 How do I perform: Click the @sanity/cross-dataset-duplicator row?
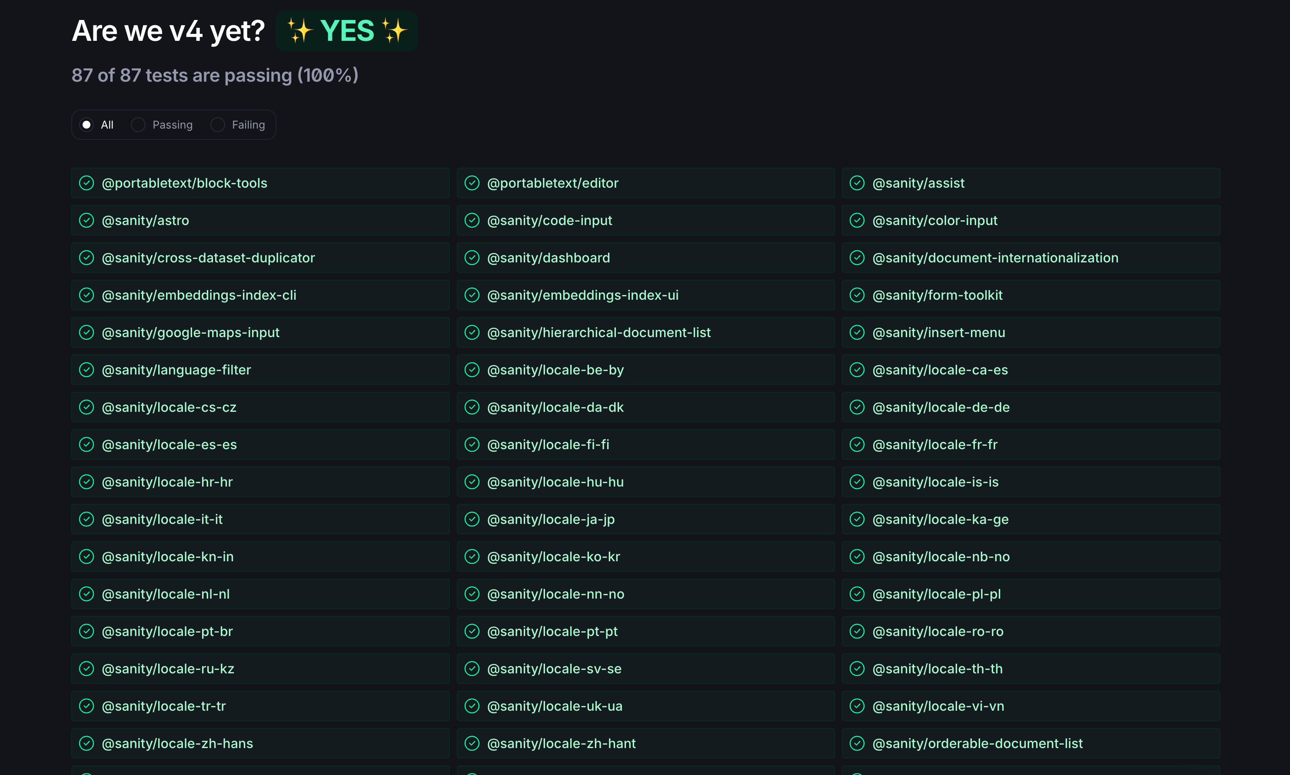point(208,258)
